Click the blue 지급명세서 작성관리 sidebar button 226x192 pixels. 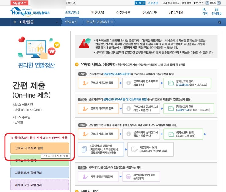point(40,173)
